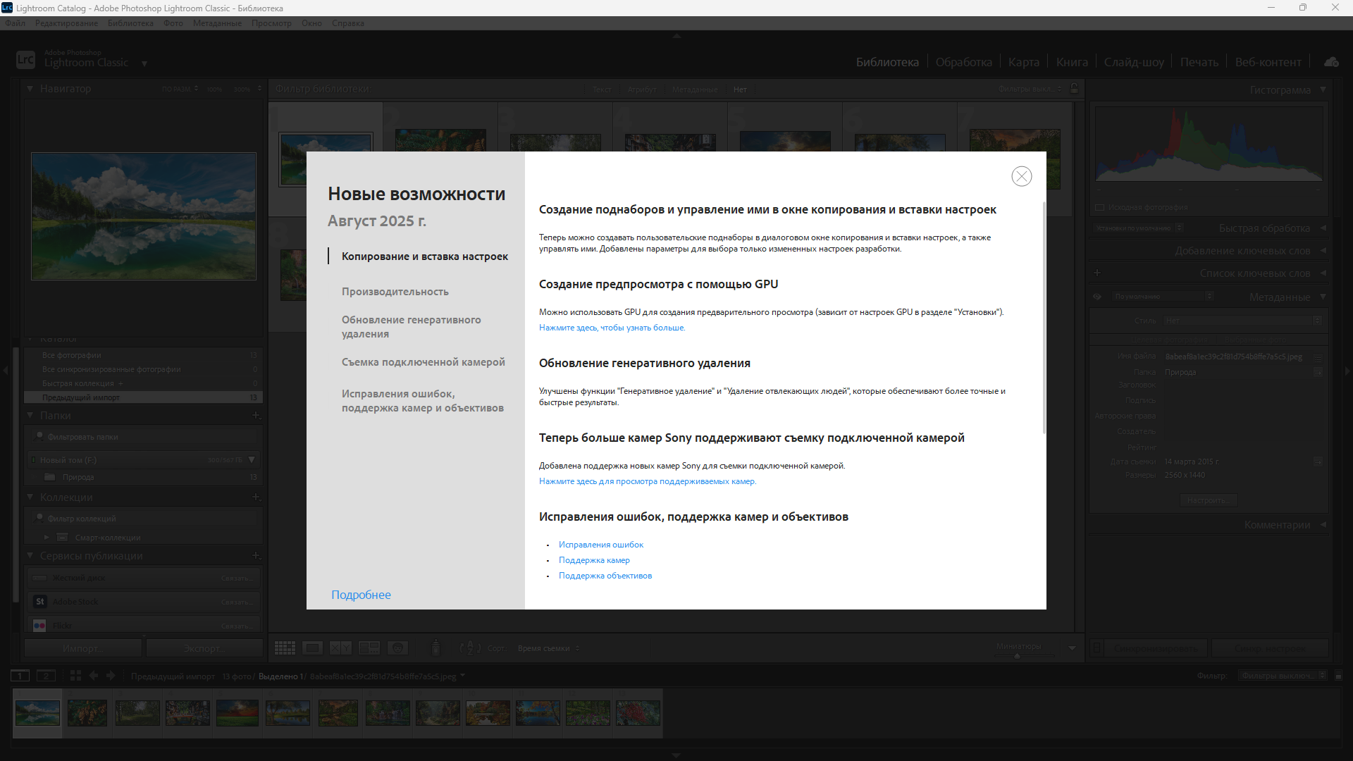Add a keyword with the plus icon
Viewport: 1353px width, 761px height.
tap(1097, 273)
